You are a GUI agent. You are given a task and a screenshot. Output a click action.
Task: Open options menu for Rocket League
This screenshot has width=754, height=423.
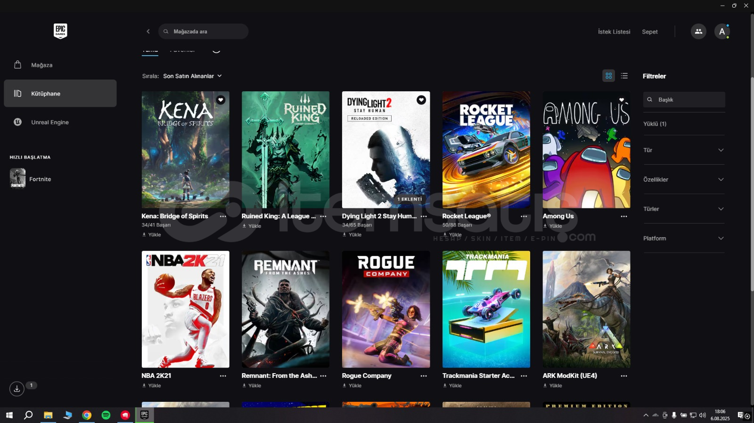tap(524, 216)
